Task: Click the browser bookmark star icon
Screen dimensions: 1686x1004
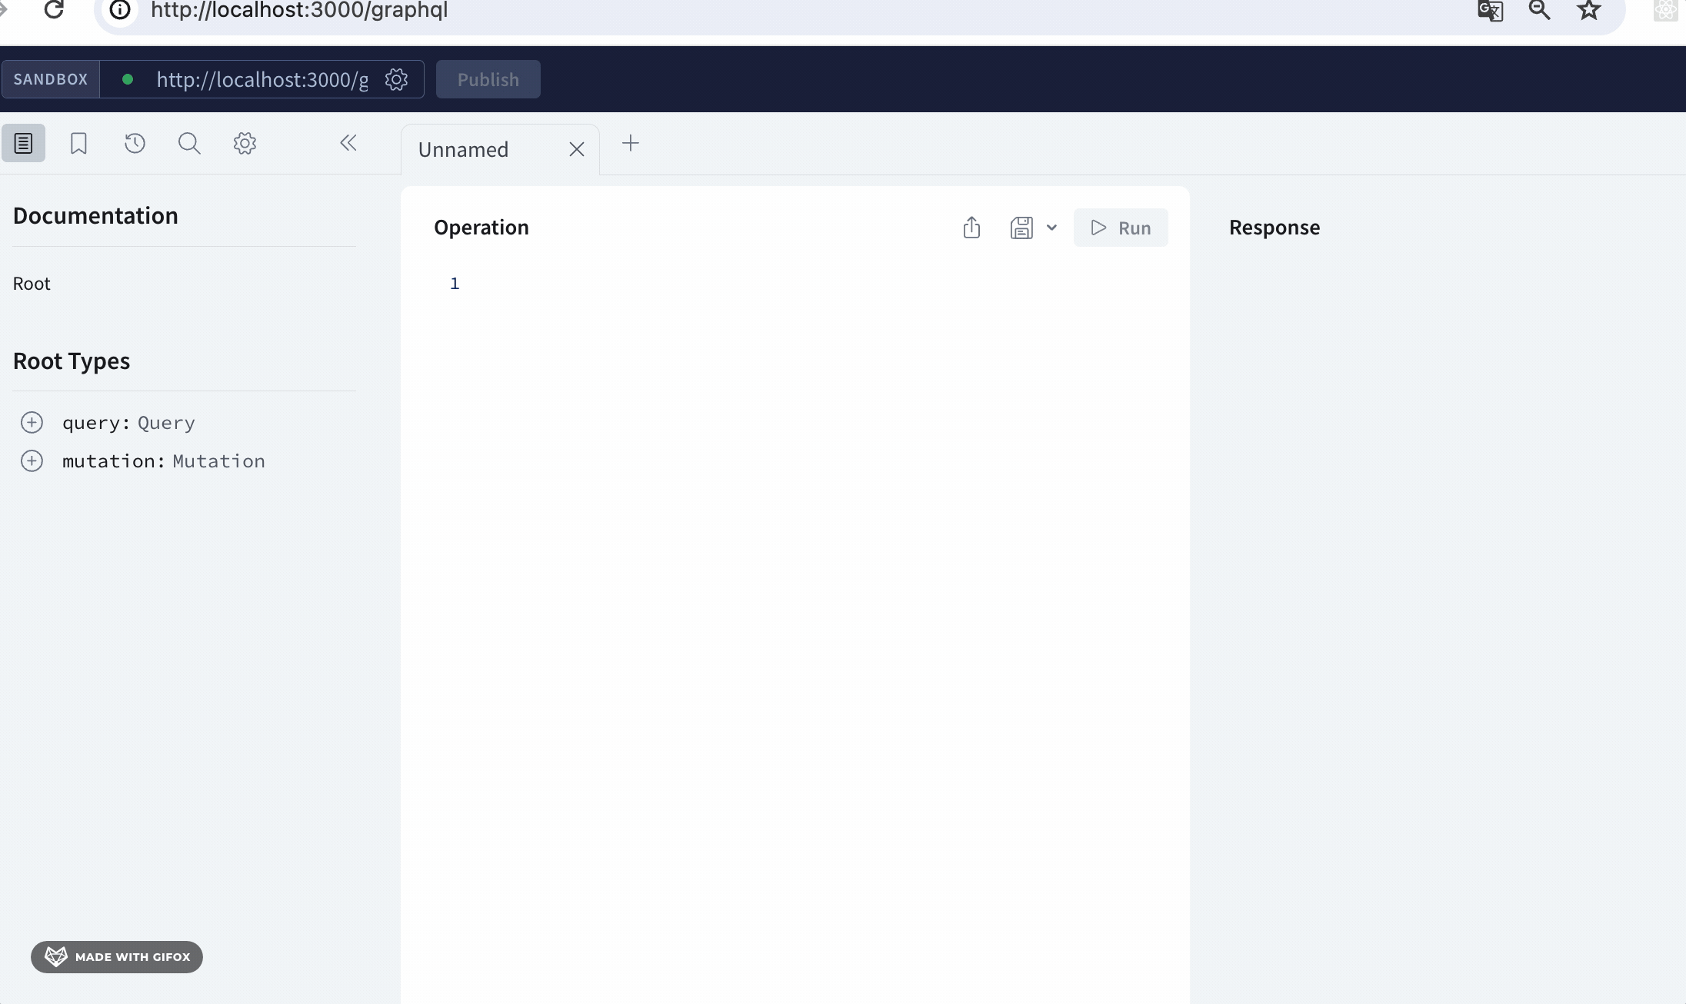Action: (x=1588, y=10)
